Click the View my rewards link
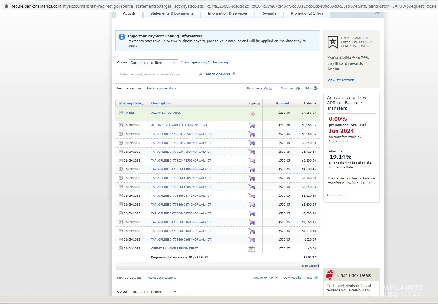438x304 pixels. coord(341,80)
